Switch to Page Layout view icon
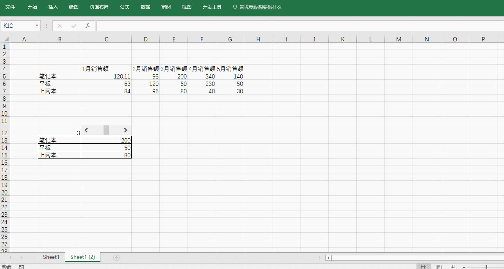Screen dimensions: 504x269 pos(439,267)
